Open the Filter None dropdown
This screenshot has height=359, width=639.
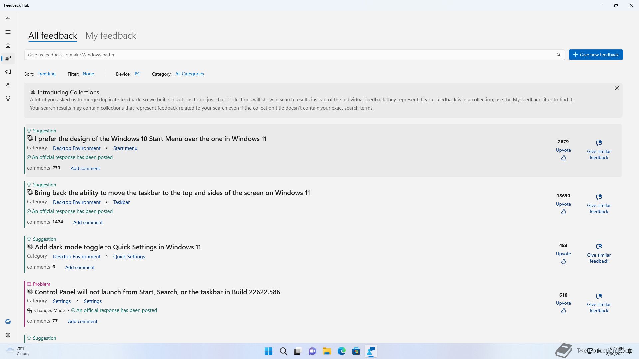click(88, 74)
